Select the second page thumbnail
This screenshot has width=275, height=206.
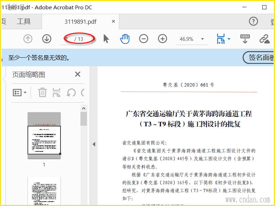pyautogui.click(x=44, y=191)
